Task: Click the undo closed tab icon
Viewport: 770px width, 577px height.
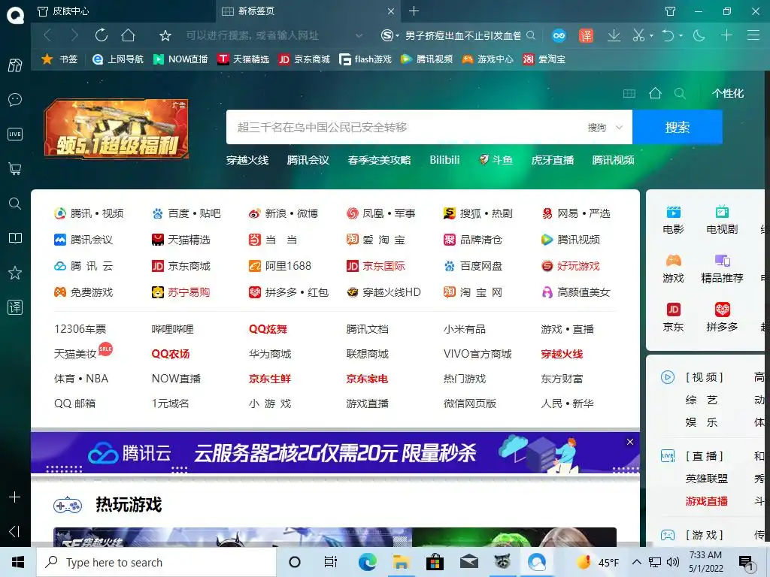Action: click(x=668, y=35)
